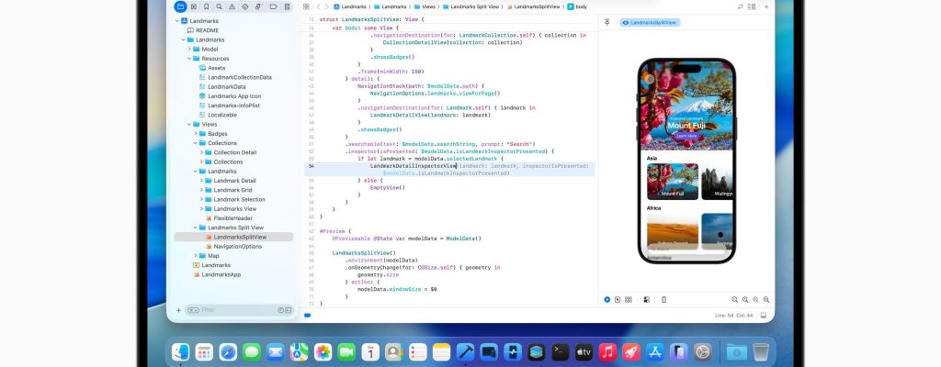This screenshot has height=367, width=941.
Task: Zoom in on the canvas preview
Action: pos(757,299)
